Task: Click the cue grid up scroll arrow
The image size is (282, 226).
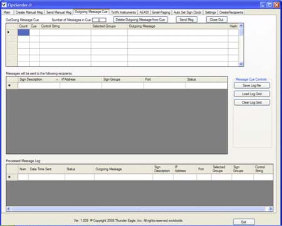Action: [241, 26]
